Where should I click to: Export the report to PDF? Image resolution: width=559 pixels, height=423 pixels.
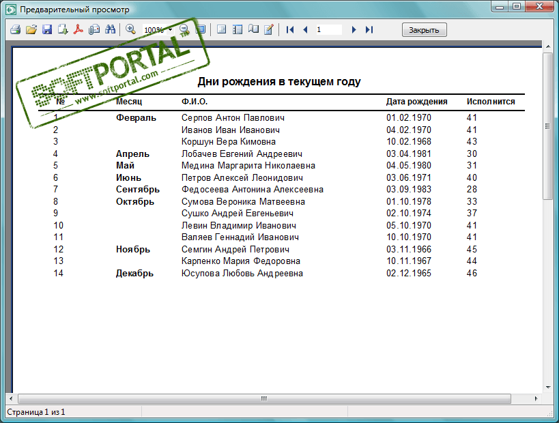click(78, 29)
